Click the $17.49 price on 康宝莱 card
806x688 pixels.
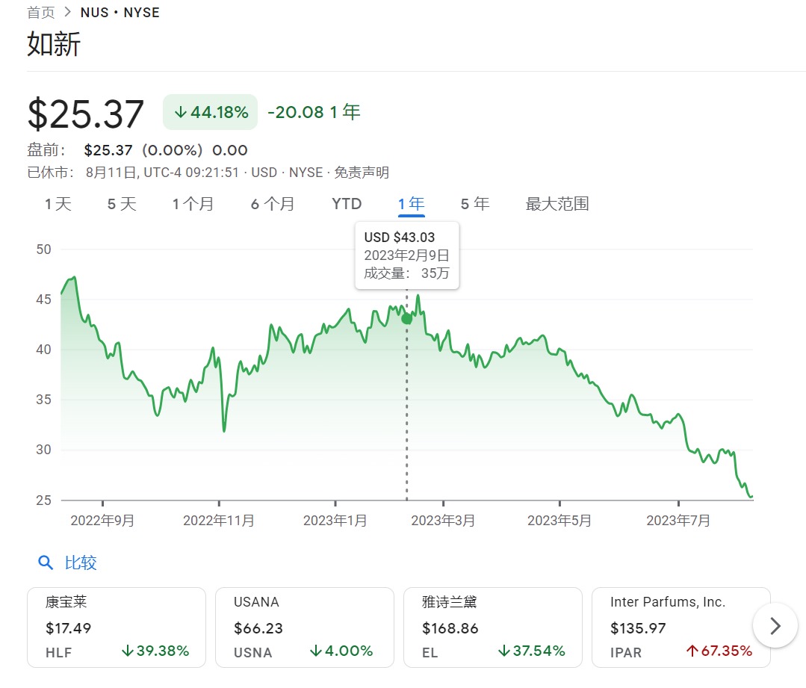[69, 628]
